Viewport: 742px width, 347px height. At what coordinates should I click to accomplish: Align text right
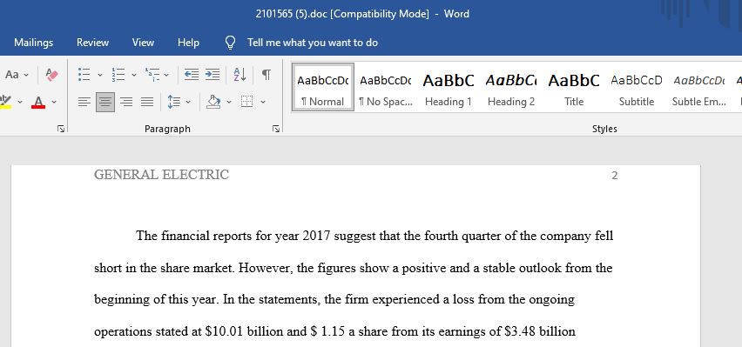coord(126,102)
